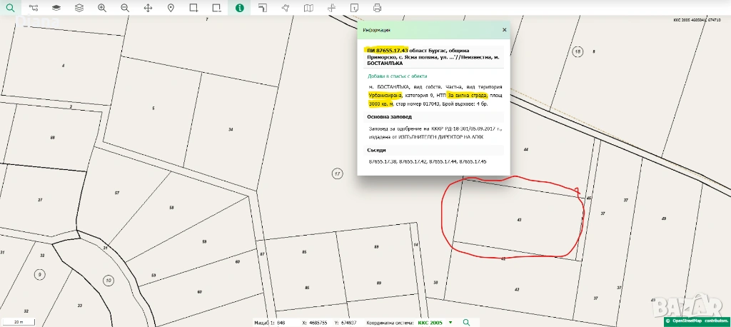
Task: Click 'Добави в списък с обекти' link
Action: [397, 76]
